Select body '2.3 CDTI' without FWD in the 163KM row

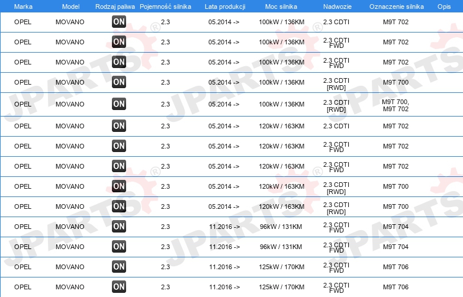click(x=336, y=126)
